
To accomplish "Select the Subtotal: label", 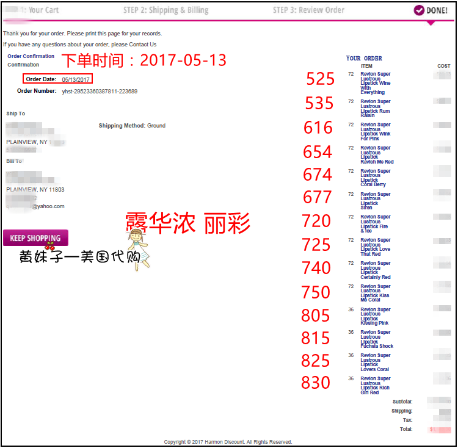I will (x=402, y=402).
